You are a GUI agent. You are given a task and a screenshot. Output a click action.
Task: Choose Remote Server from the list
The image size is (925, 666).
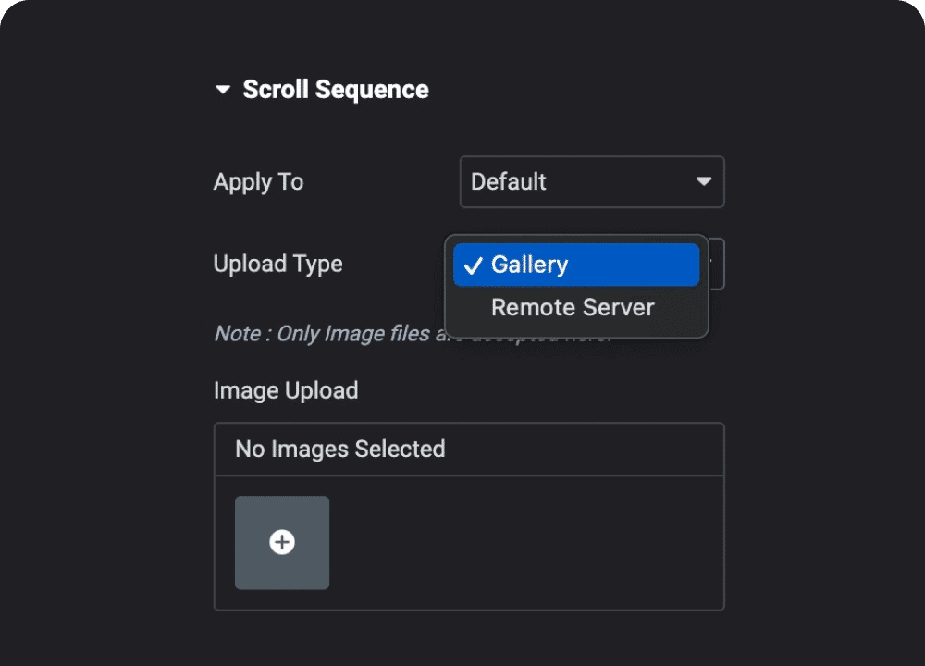click(x=573, y=308)
